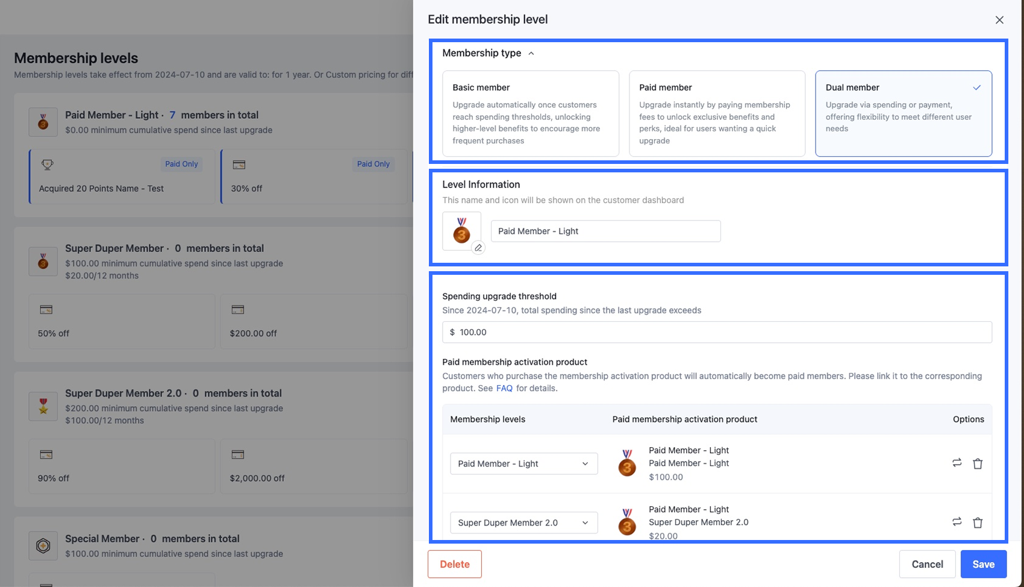The height and width of the screenshot is (587, 1024).
Task: Click the red Delete button
Action: point(454,564)
